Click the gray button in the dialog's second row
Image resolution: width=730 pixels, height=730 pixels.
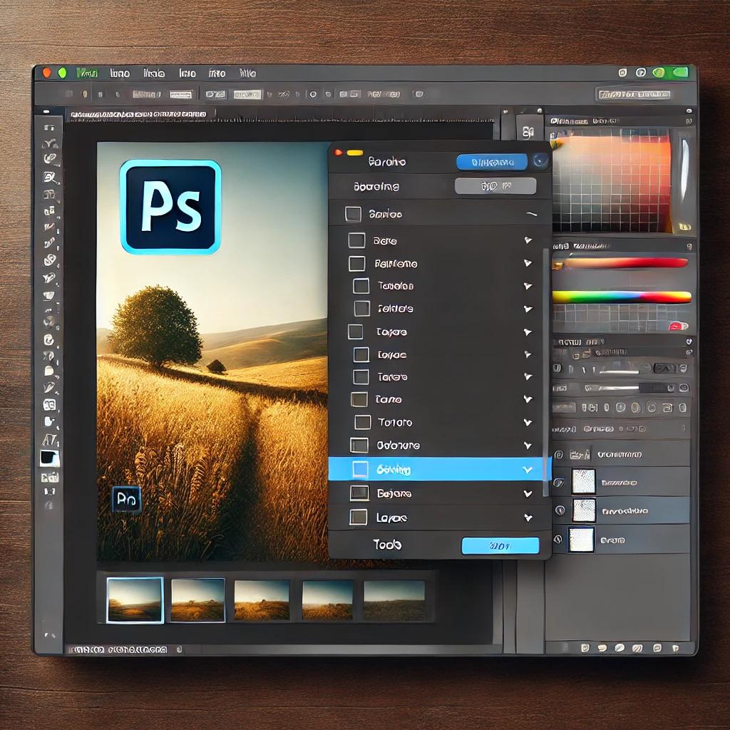pyautogui.click(x=495, y=186)
